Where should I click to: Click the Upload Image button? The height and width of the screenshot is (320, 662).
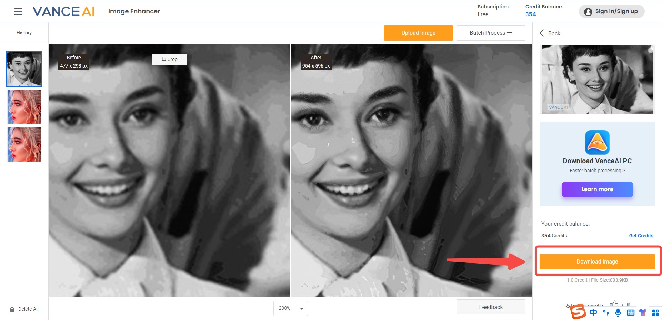click(x=418, y=33)
